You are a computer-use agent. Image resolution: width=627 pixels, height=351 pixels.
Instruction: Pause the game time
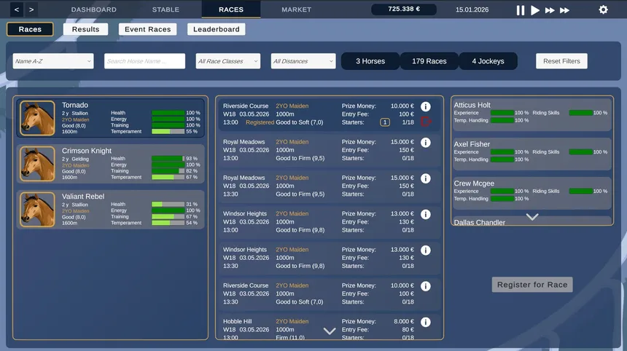click(x=521, y=10)
